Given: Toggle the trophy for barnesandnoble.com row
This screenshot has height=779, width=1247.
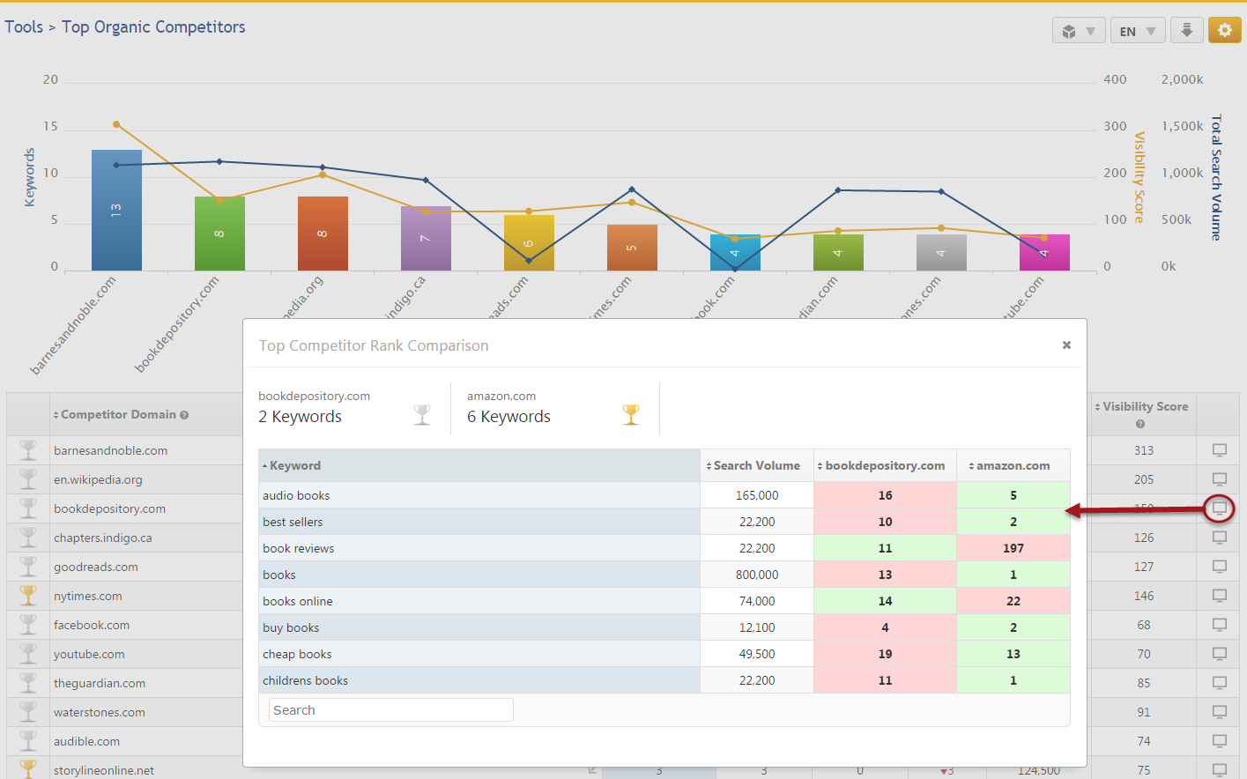Looking at the screenshot, I should tap(28, 450).
